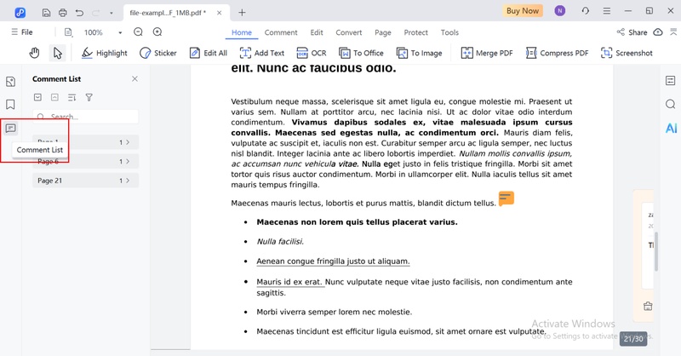Toggle the Comment List sidebar icon
The height and width of the screenshot is (356, 681).
tap(10, 129)
